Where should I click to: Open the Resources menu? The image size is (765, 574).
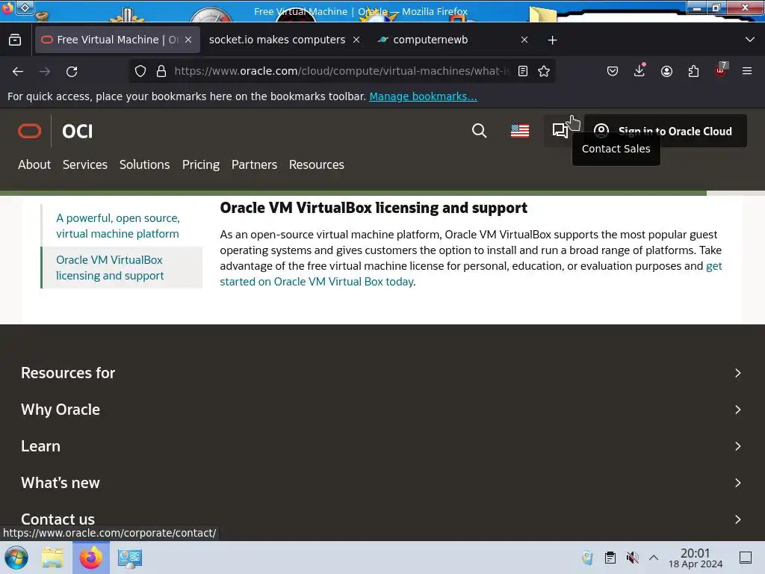[317, 164]
